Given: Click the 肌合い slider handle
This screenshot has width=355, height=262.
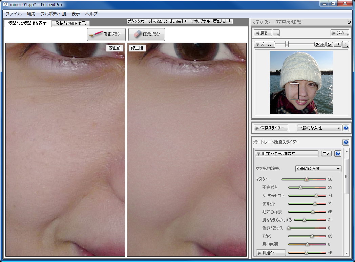Looking at the screenshot, I should click(306, 253).
